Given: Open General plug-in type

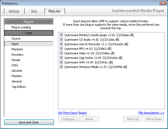Looking at the screenshot, I should click(29, 81).
